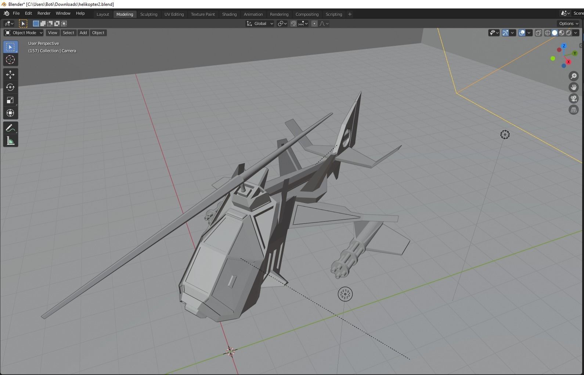Choose the Rotate tool

10,87
